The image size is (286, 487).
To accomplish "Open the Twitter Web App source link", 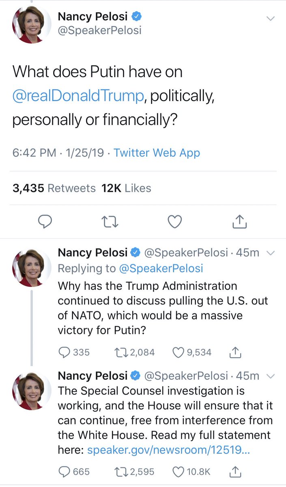I will tap(157, 153).
